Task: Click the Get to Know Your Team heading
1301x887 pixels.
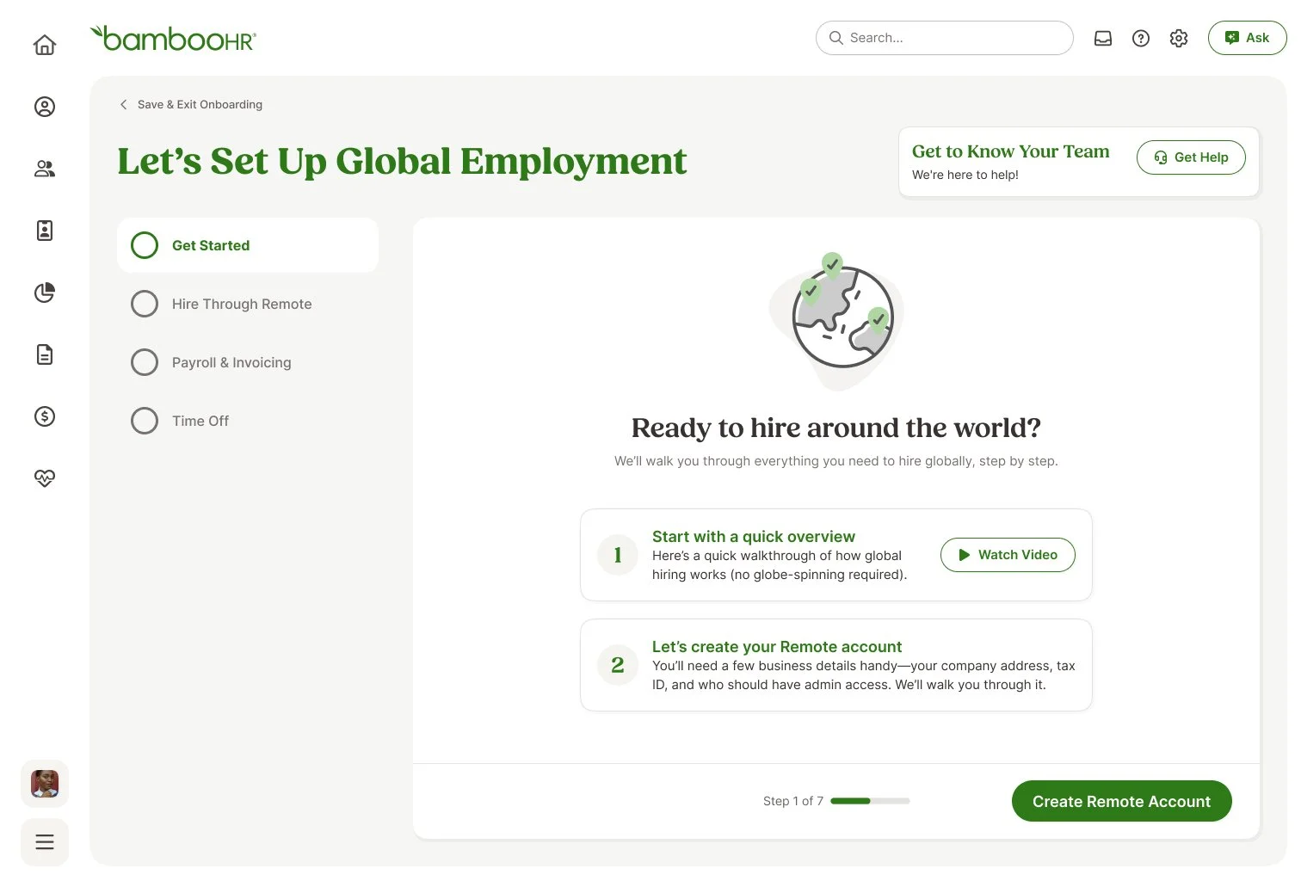Action: [1011, 151]
